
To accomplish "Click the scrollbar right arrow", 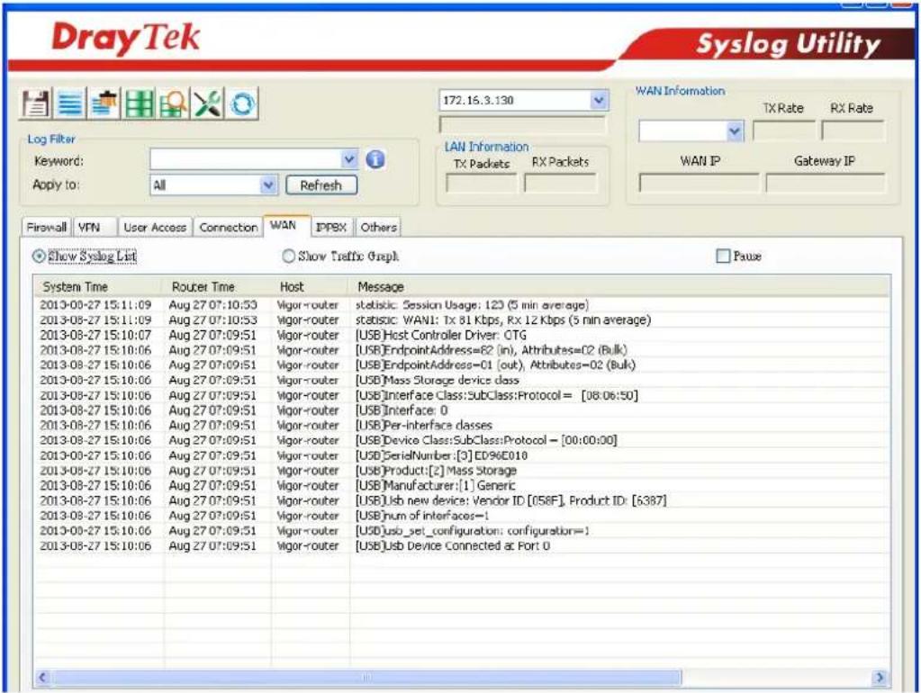I will pos(880,677).
